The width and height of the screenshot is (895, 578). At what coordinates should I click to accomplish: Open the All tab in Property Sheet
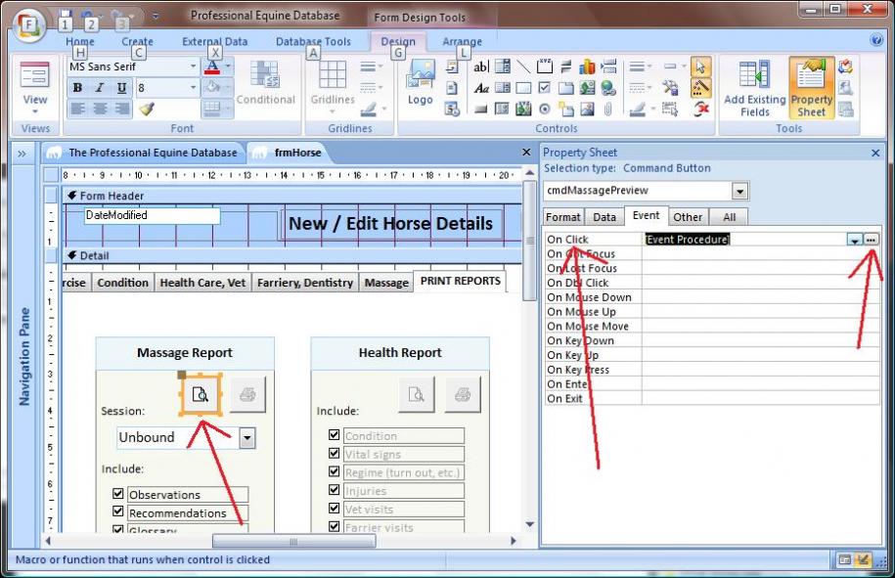coord(729,217)
